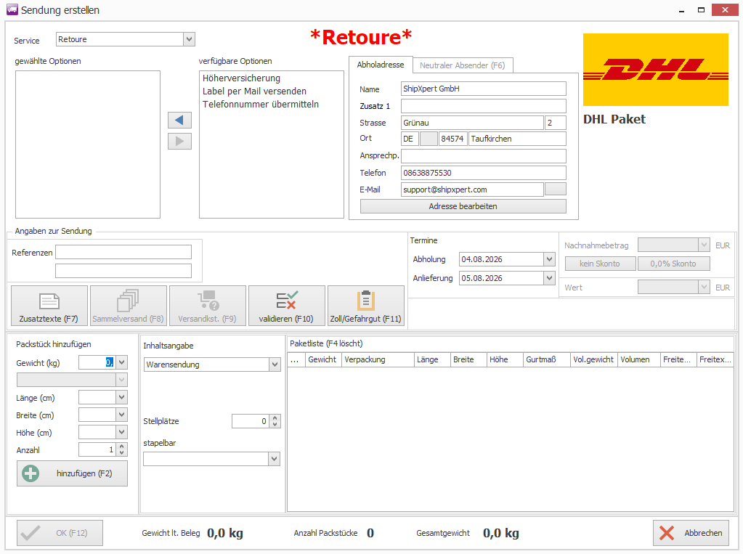Click the Gewicht column header in Paketliste
Screen dimensions: 743x554
click(x=323, y=359)
